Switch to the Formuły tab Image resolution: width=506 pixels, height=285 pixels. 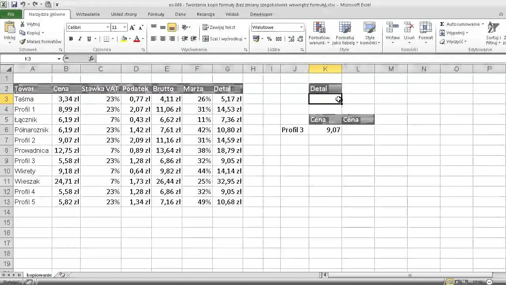coord(156,14)
